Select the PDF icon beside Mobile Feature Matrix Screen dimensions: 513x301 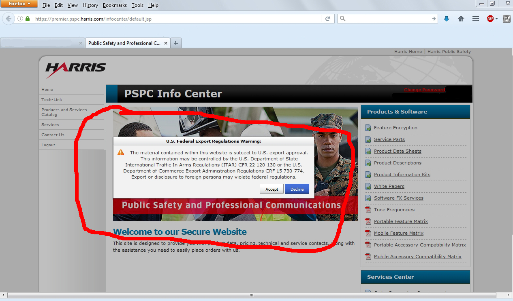click(368, 233)
